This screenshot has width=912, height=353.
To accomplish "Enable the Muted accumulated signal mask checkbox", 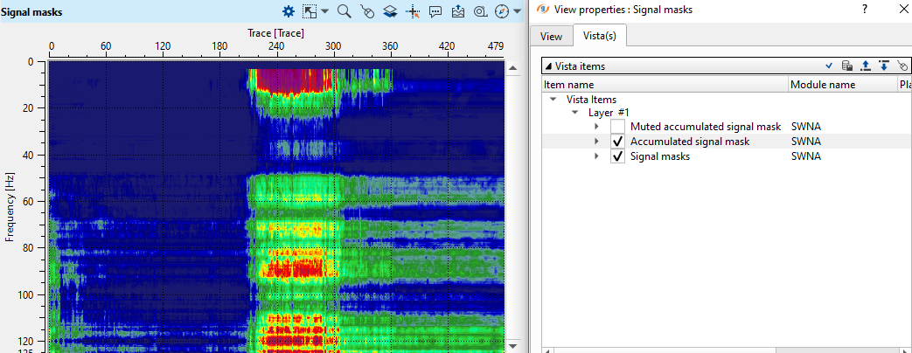I will [618, 127].
